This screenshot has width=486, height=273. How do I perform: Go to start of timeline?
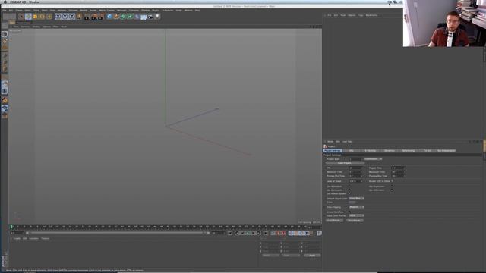[x=230, y=233]
